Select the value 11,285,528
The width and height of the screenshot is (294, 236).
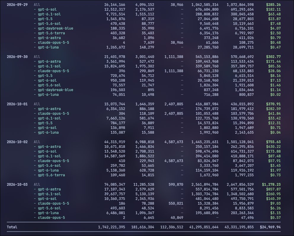(x=144, y=185)
